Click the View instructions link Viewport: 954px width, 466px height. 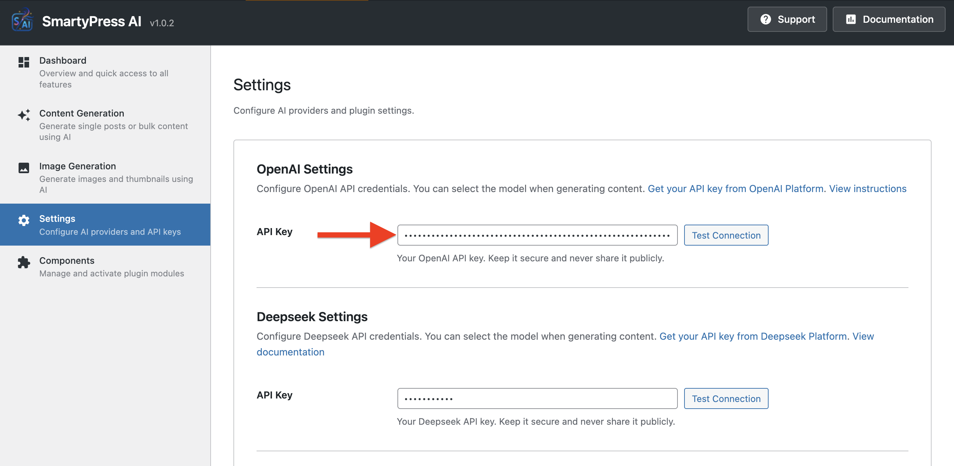pos(867,189)
